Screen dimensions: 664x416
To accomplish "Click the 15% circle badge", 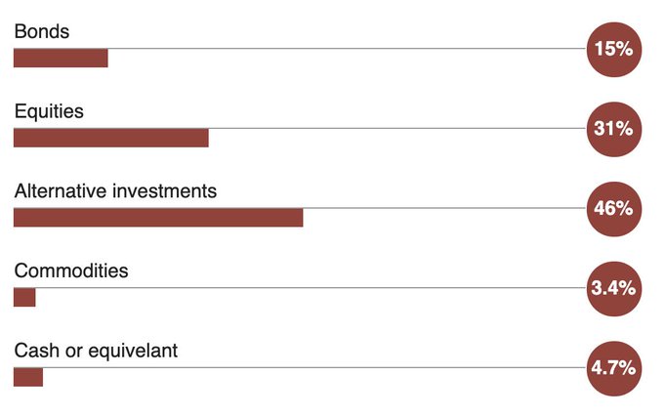I will pos(613,48).
